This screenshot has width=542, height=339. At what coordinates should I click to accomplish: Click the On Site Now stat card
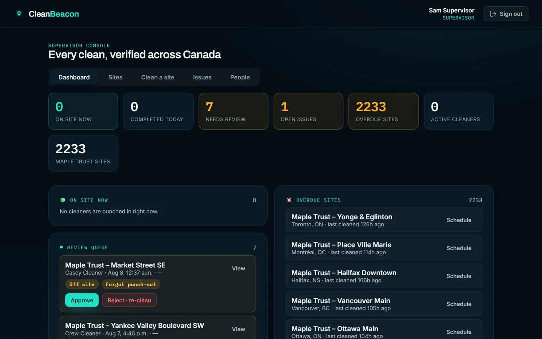pos(83,111)
